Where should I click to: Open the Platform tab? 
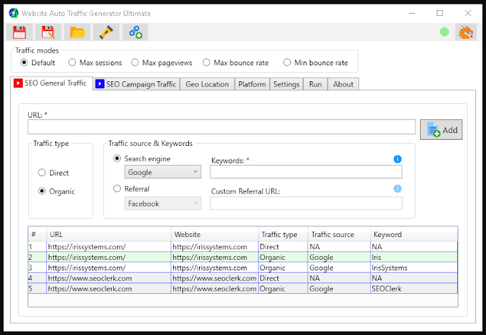[252, 84]
